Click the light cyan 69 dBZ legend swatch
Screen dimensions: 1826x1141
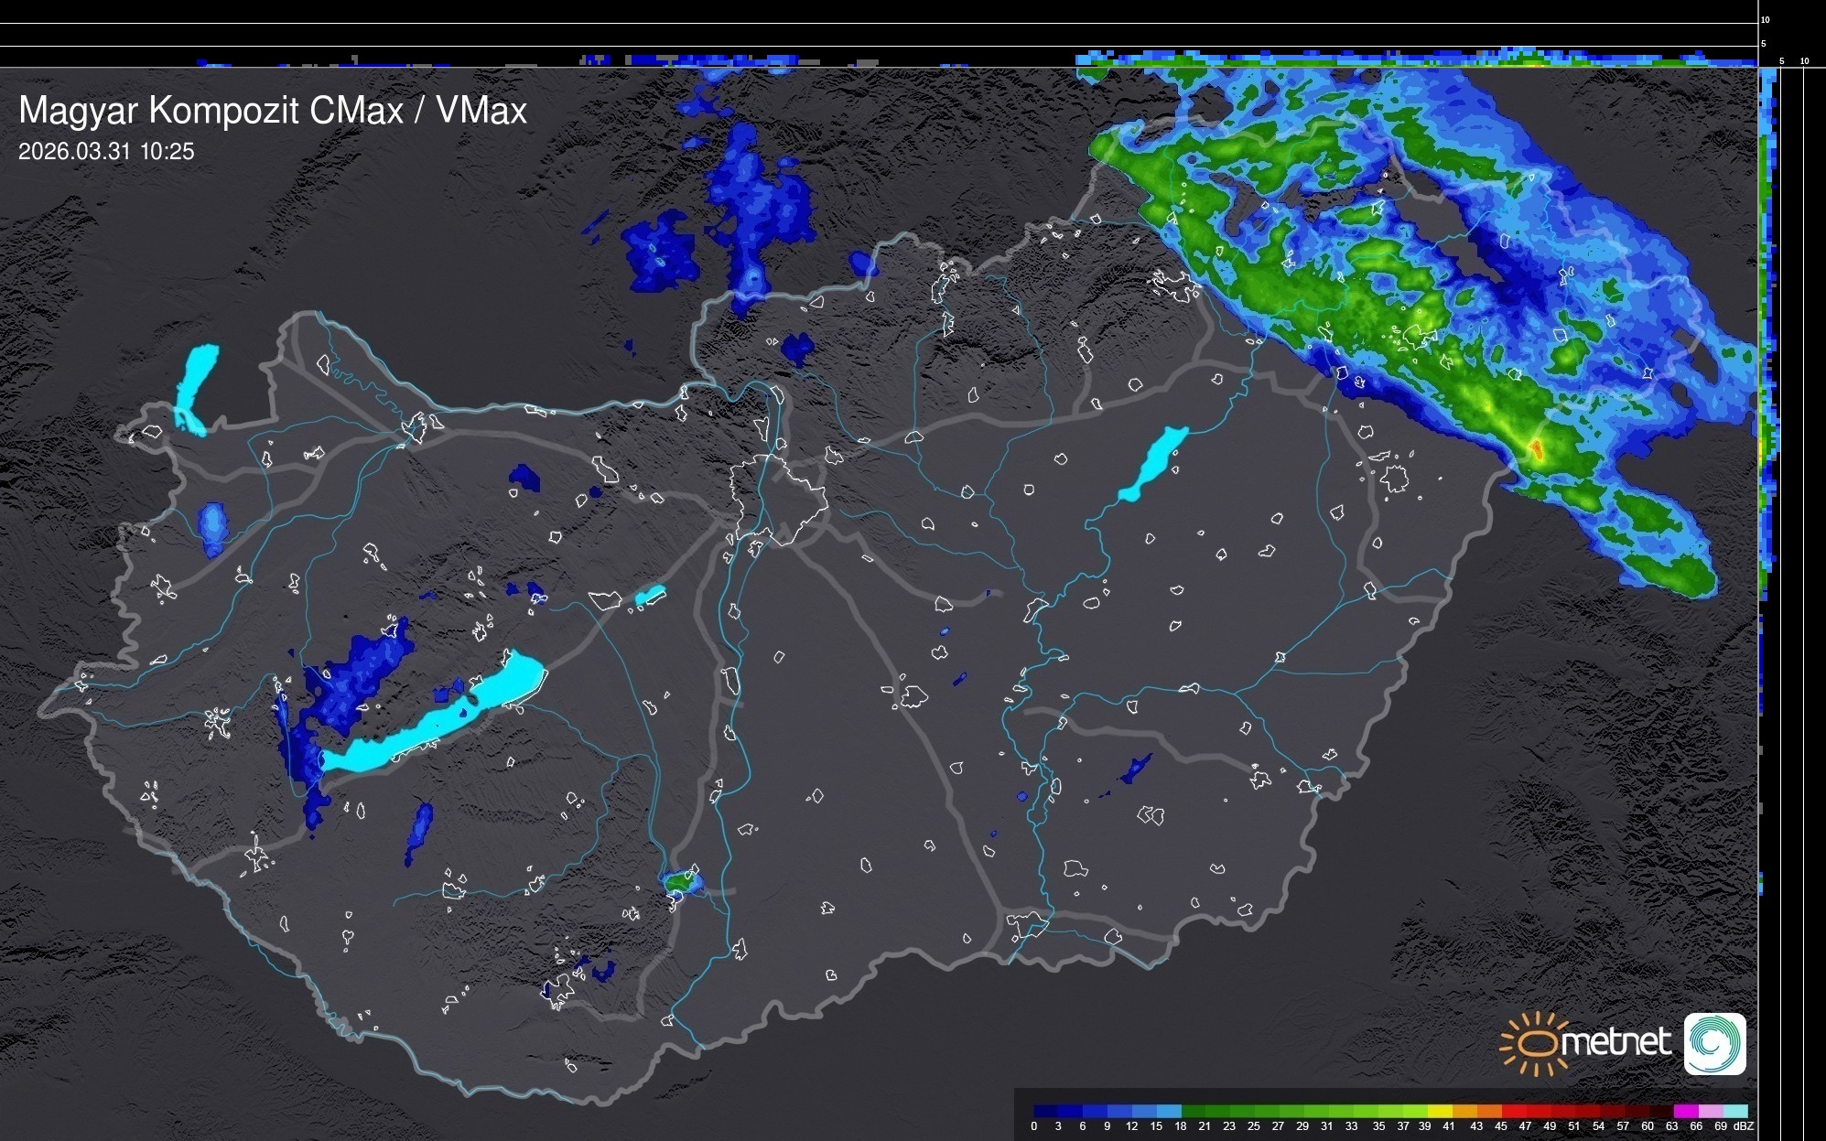(x=1734, y=1111)
